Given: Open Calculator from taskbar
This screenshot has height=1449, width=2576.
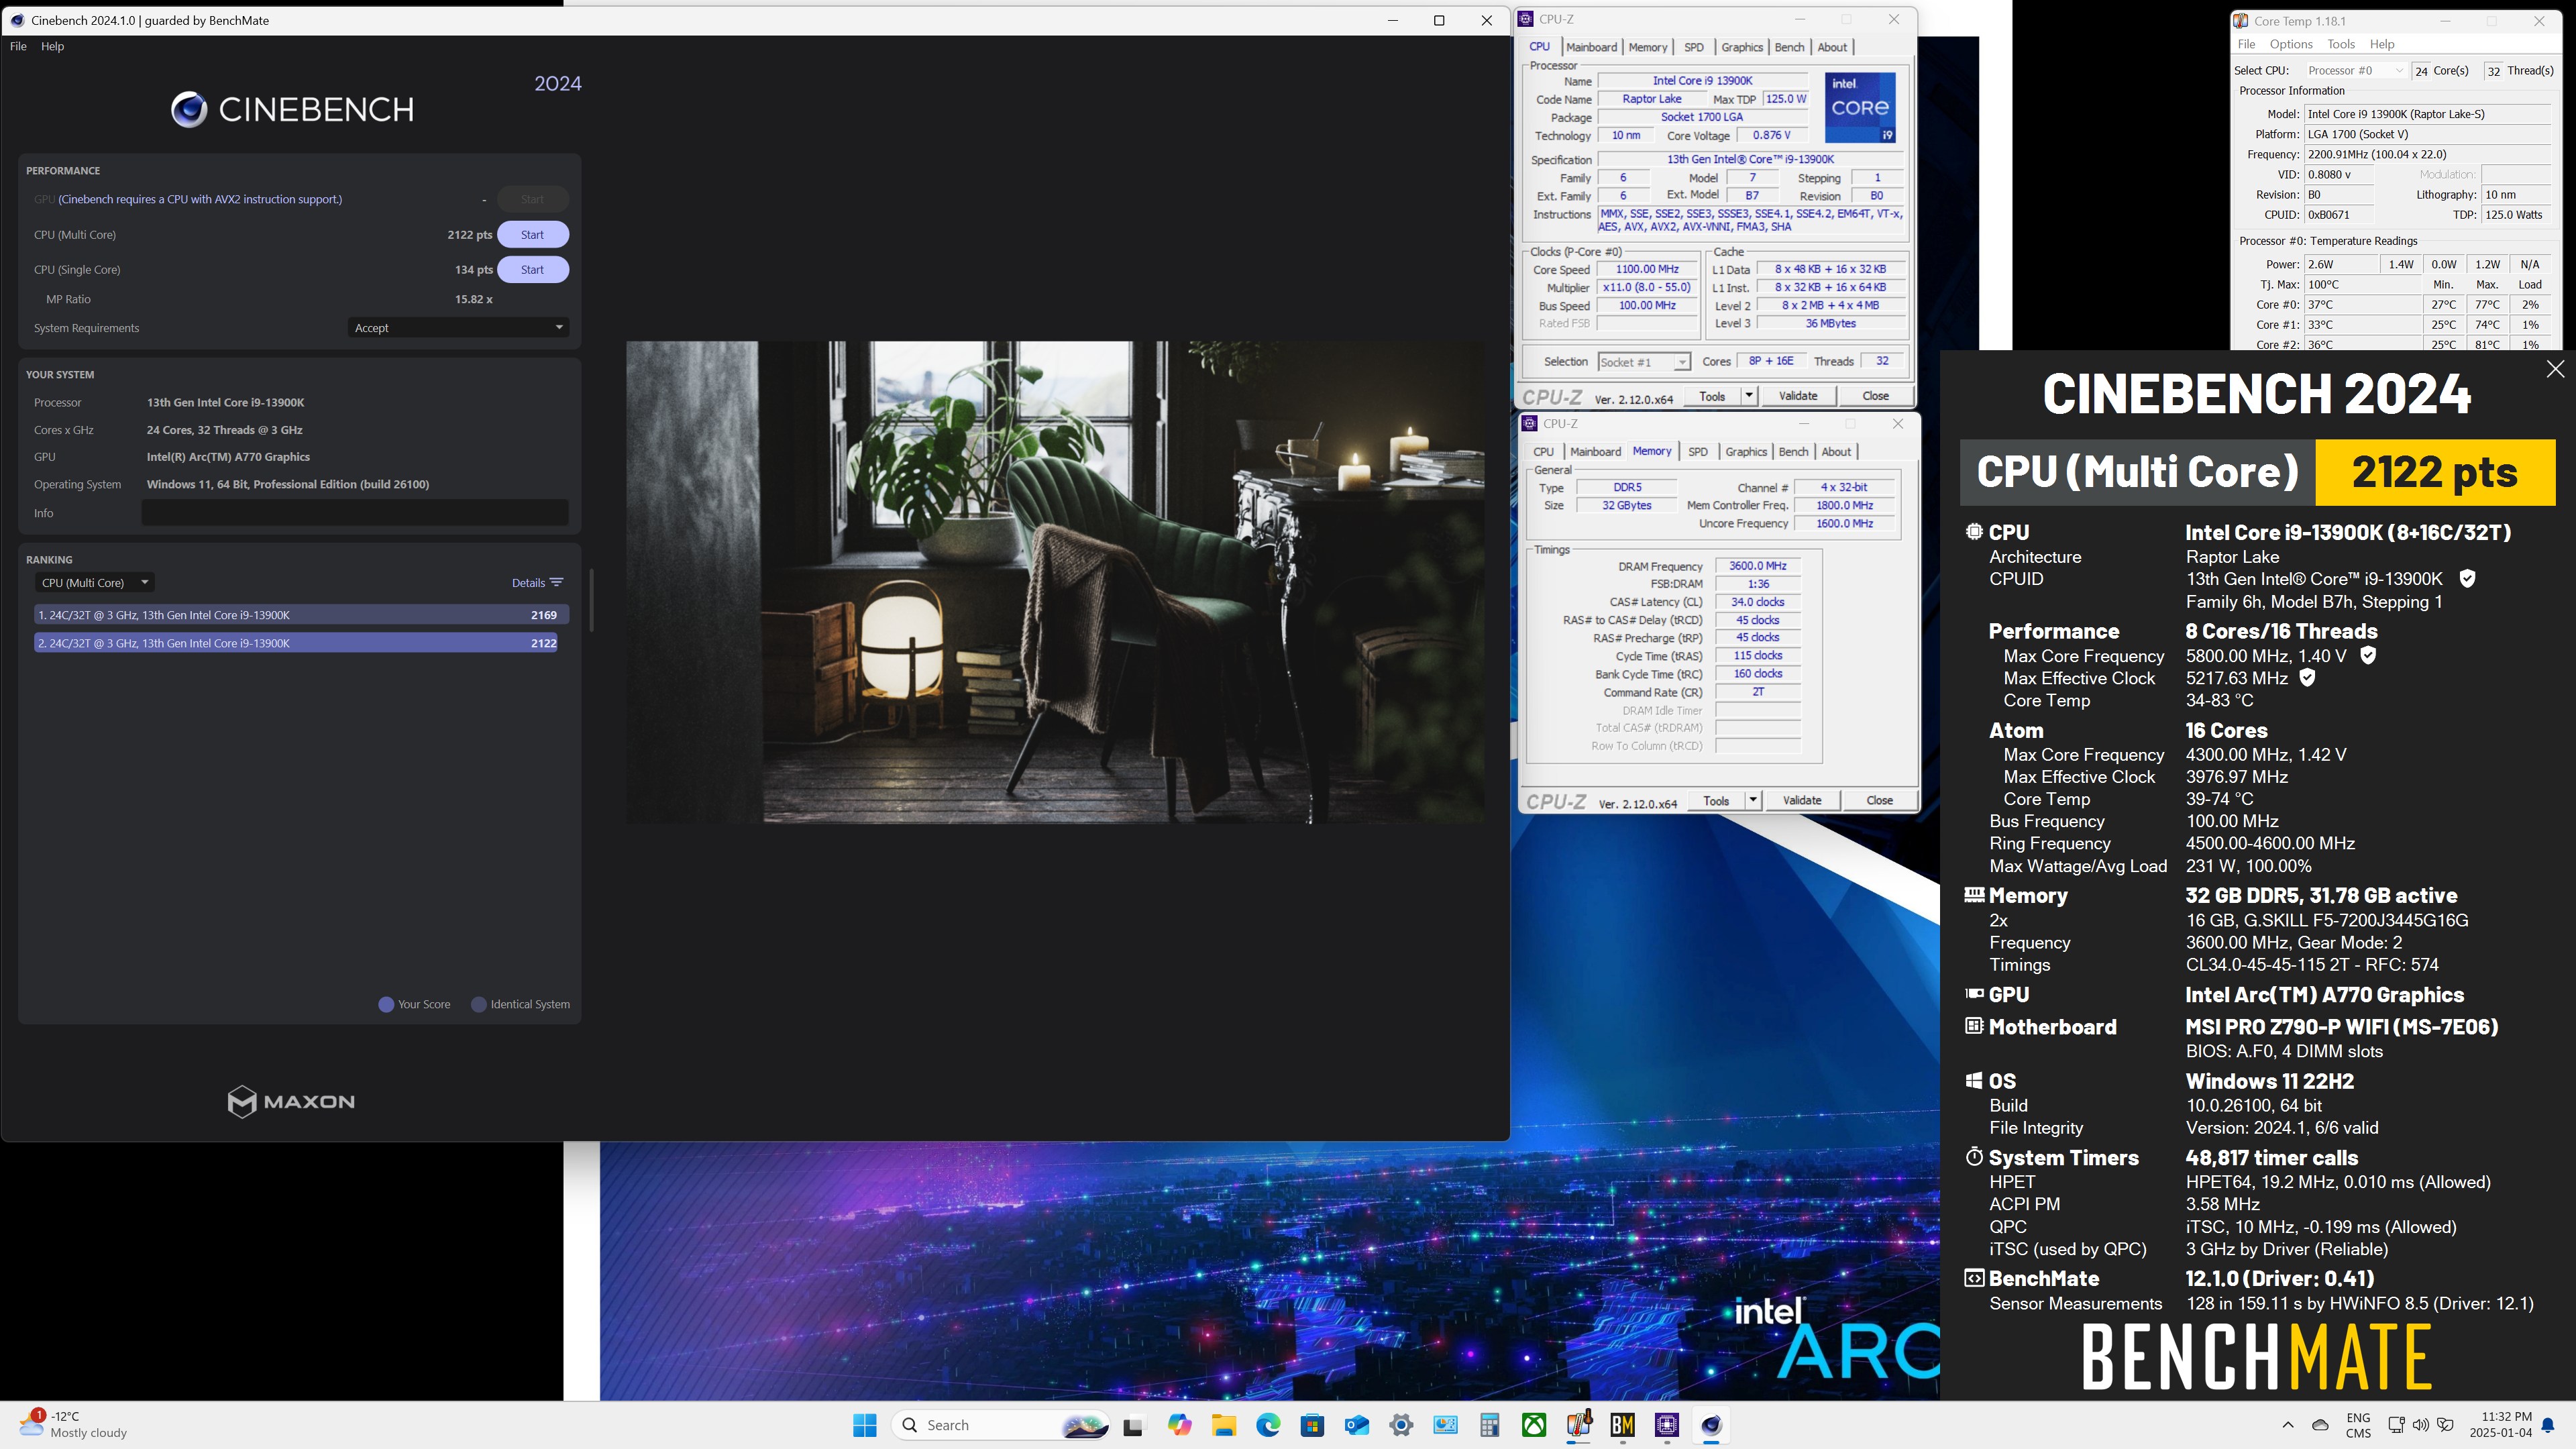Looking at the screenshot, I should point(1490,1425).
